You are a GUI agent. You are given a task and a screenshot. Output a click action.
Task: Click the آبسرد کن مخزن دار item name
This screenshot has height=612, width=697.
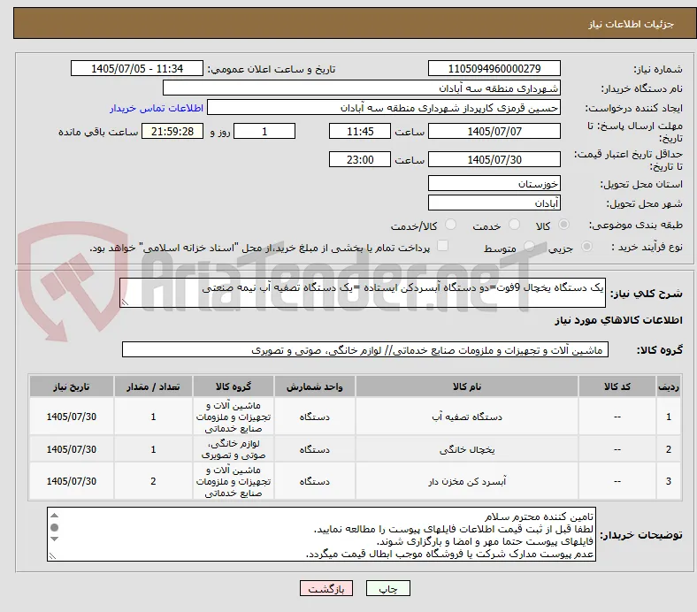(467, 481)
